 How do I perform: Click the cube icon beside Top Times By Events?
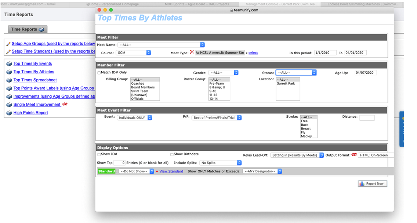[x=9, y=64]
